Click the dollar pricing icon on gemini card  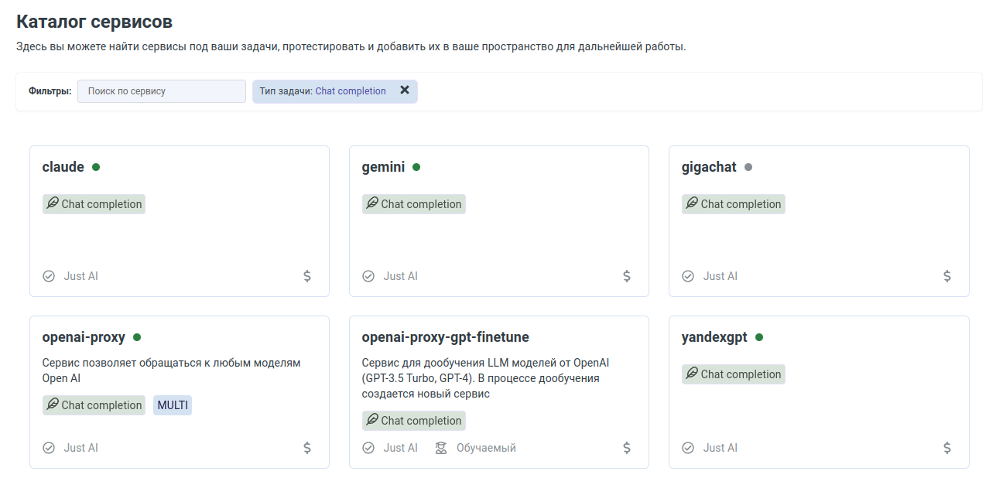627,276
